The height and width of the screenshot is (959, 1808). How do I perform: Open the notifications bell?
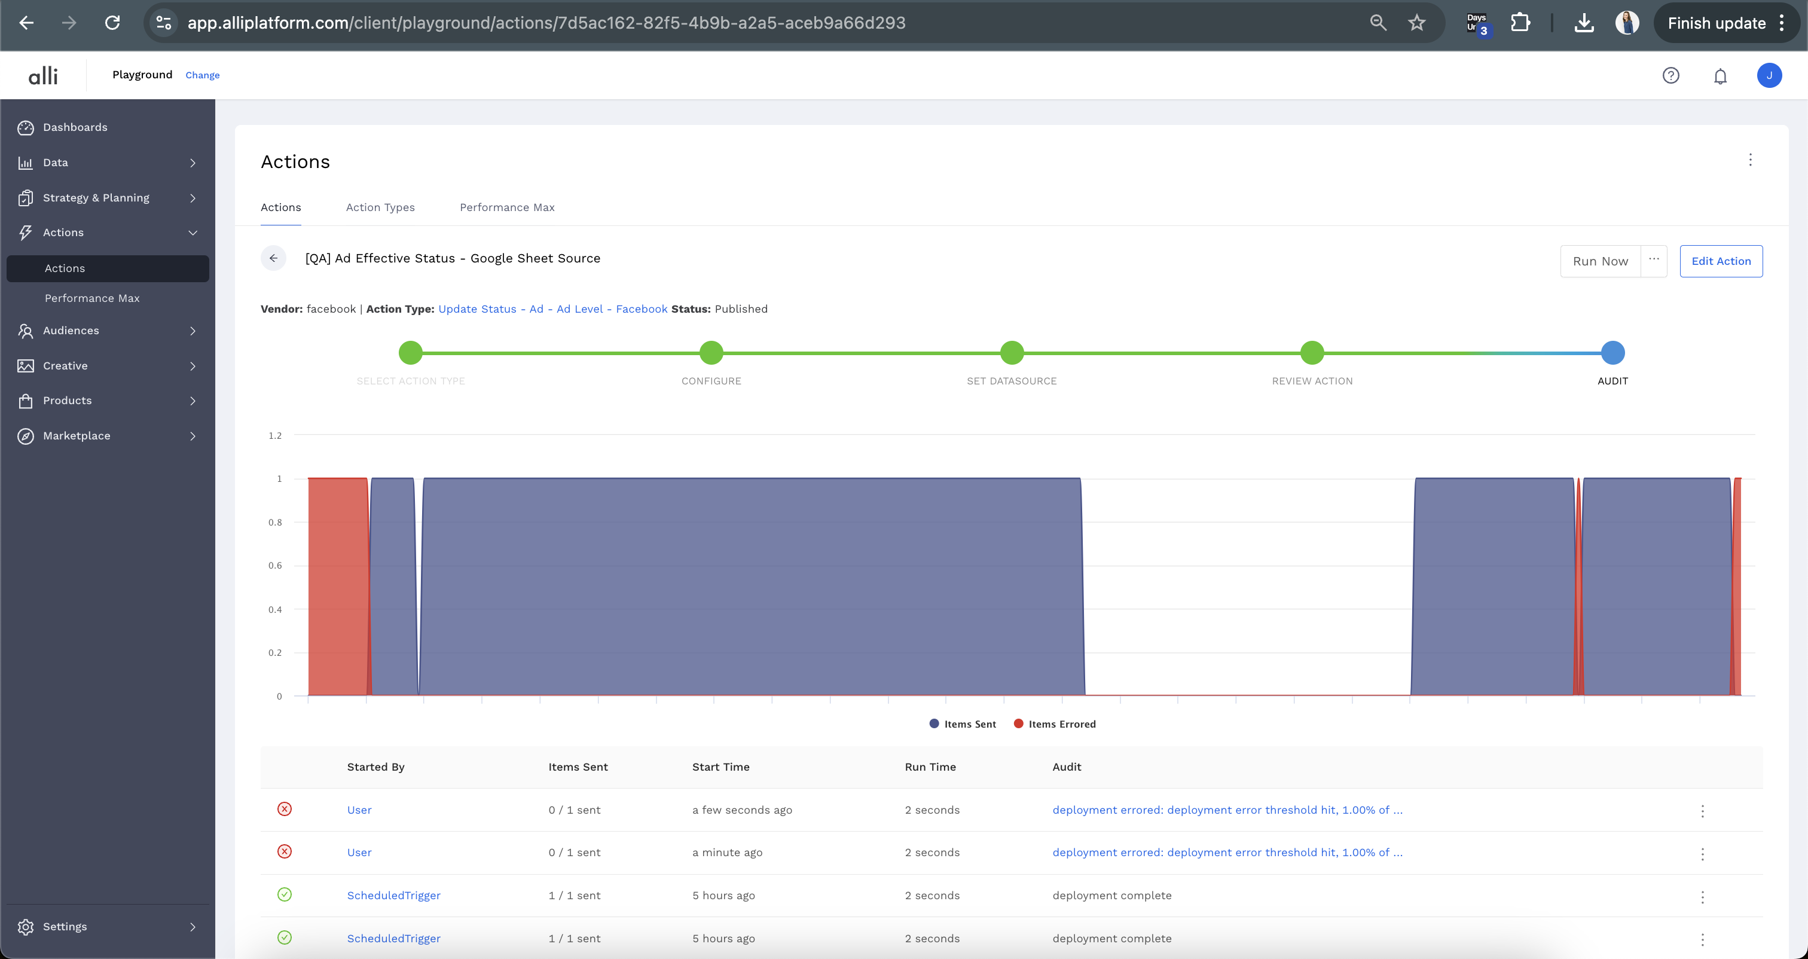tap(1720, 76)
